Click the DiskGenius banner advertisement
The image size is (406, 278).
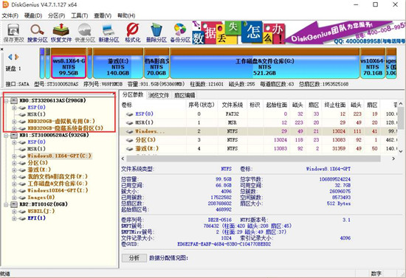click(299, 32)
